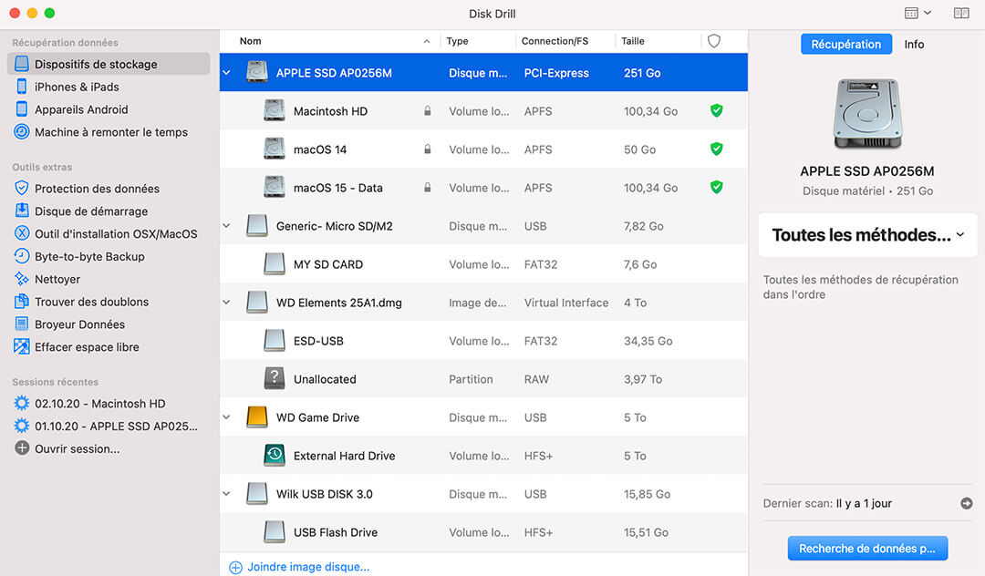Toggle protection shield for Macintosh HD
Image resolution: width=985 pixels, height=576 pixels.
tap(716, 110)
